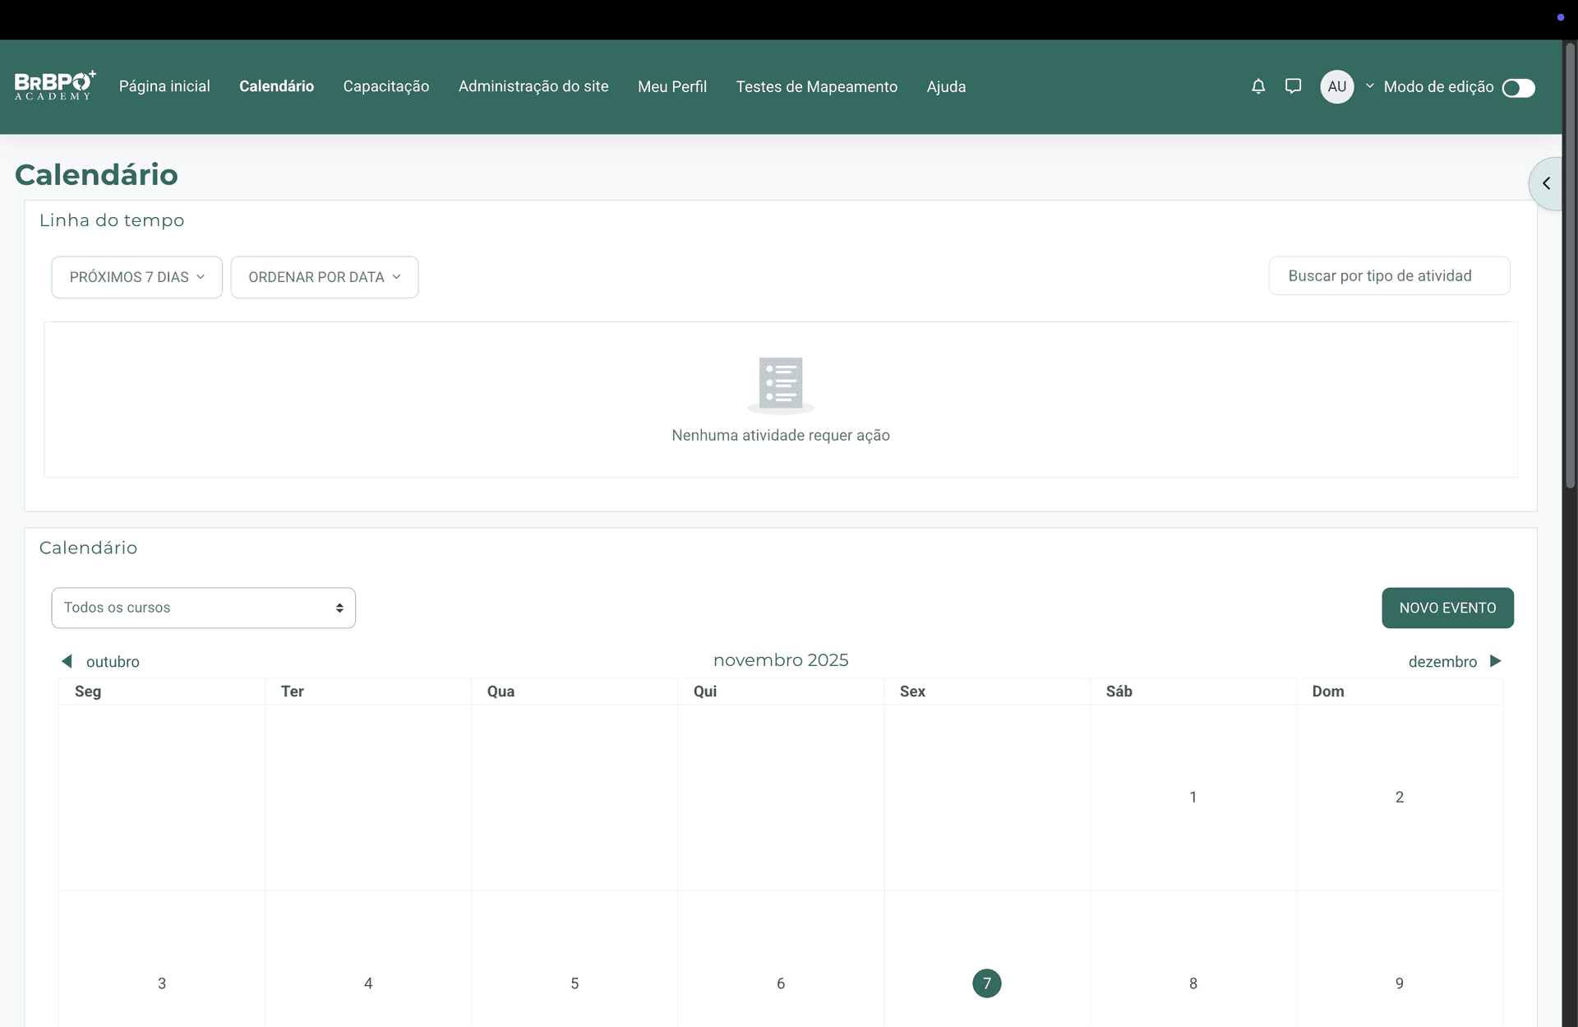This screenshot has height=1027, width=1578.
Task: Click the Buscar por tipo de atividad field
Action: point(1389,275)
